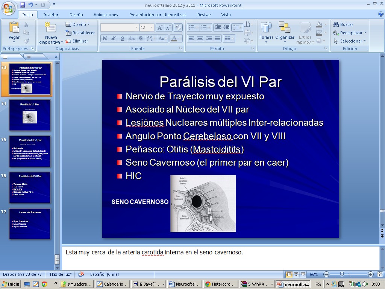Toggle underline text formatting
This screenshot has width=385, height=289.
pos(123,38)
